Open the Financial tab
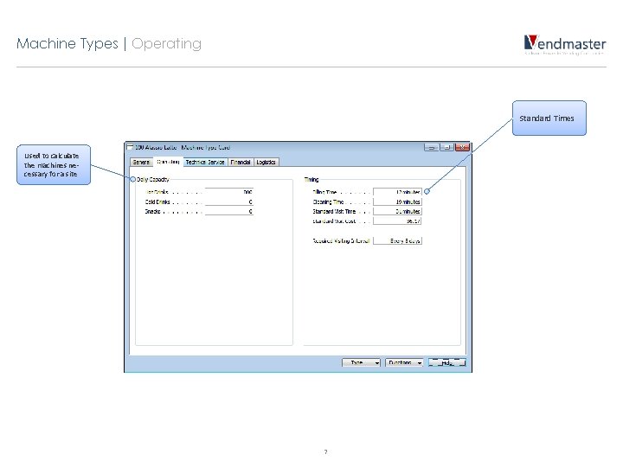Screen dimensions: 623x467 tap(241, 162)
